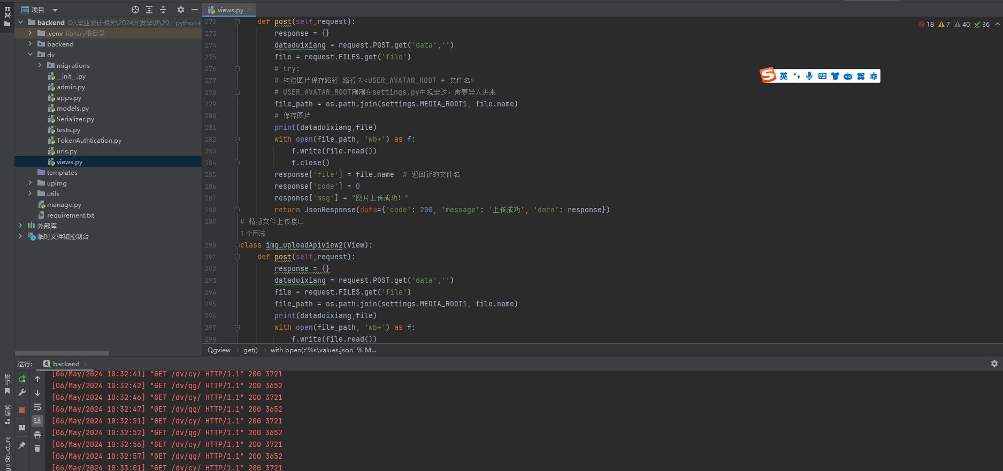
Task: Open run panel settings gear
Action: point(994,364)
